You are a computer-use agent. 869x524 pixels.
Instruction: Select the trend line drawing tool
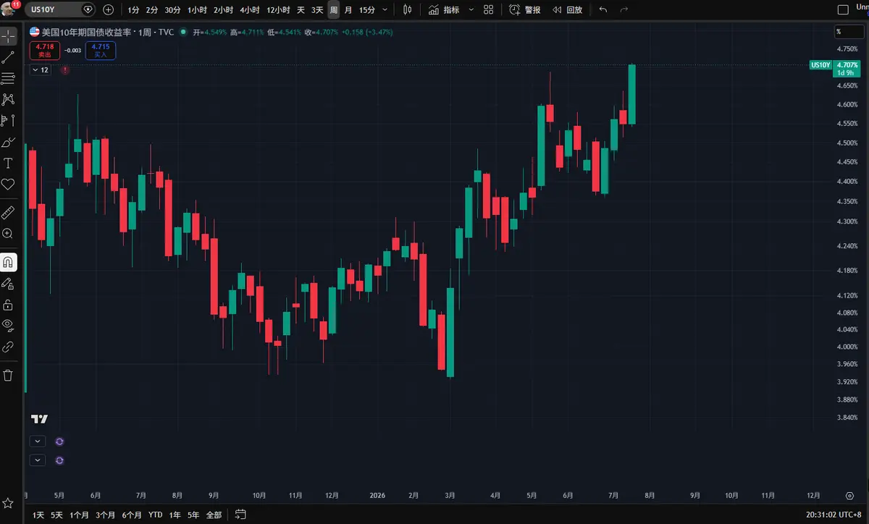click(8, 57)
